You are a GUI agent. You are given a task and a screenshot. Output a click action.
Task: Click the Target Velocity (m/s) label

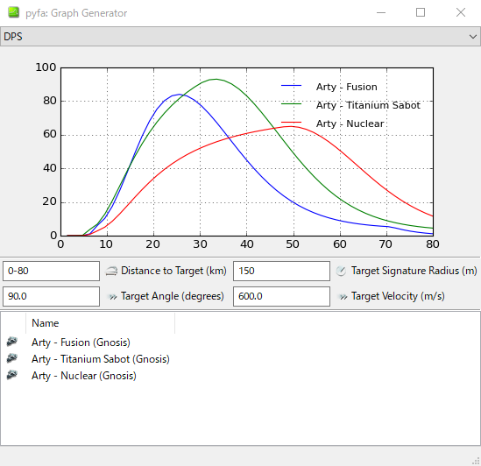click(x=398, y=296)
